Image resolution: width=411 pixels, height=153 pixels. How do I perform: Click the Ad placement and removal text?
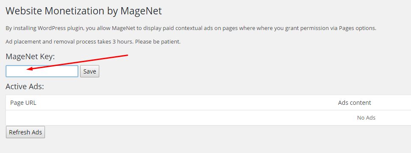pos(37,41)
